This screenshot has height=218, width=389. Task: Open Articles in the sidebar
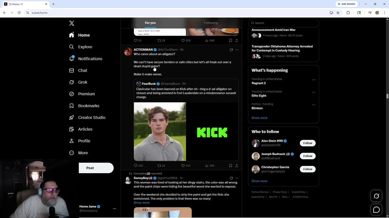click(x=81, y=129)
